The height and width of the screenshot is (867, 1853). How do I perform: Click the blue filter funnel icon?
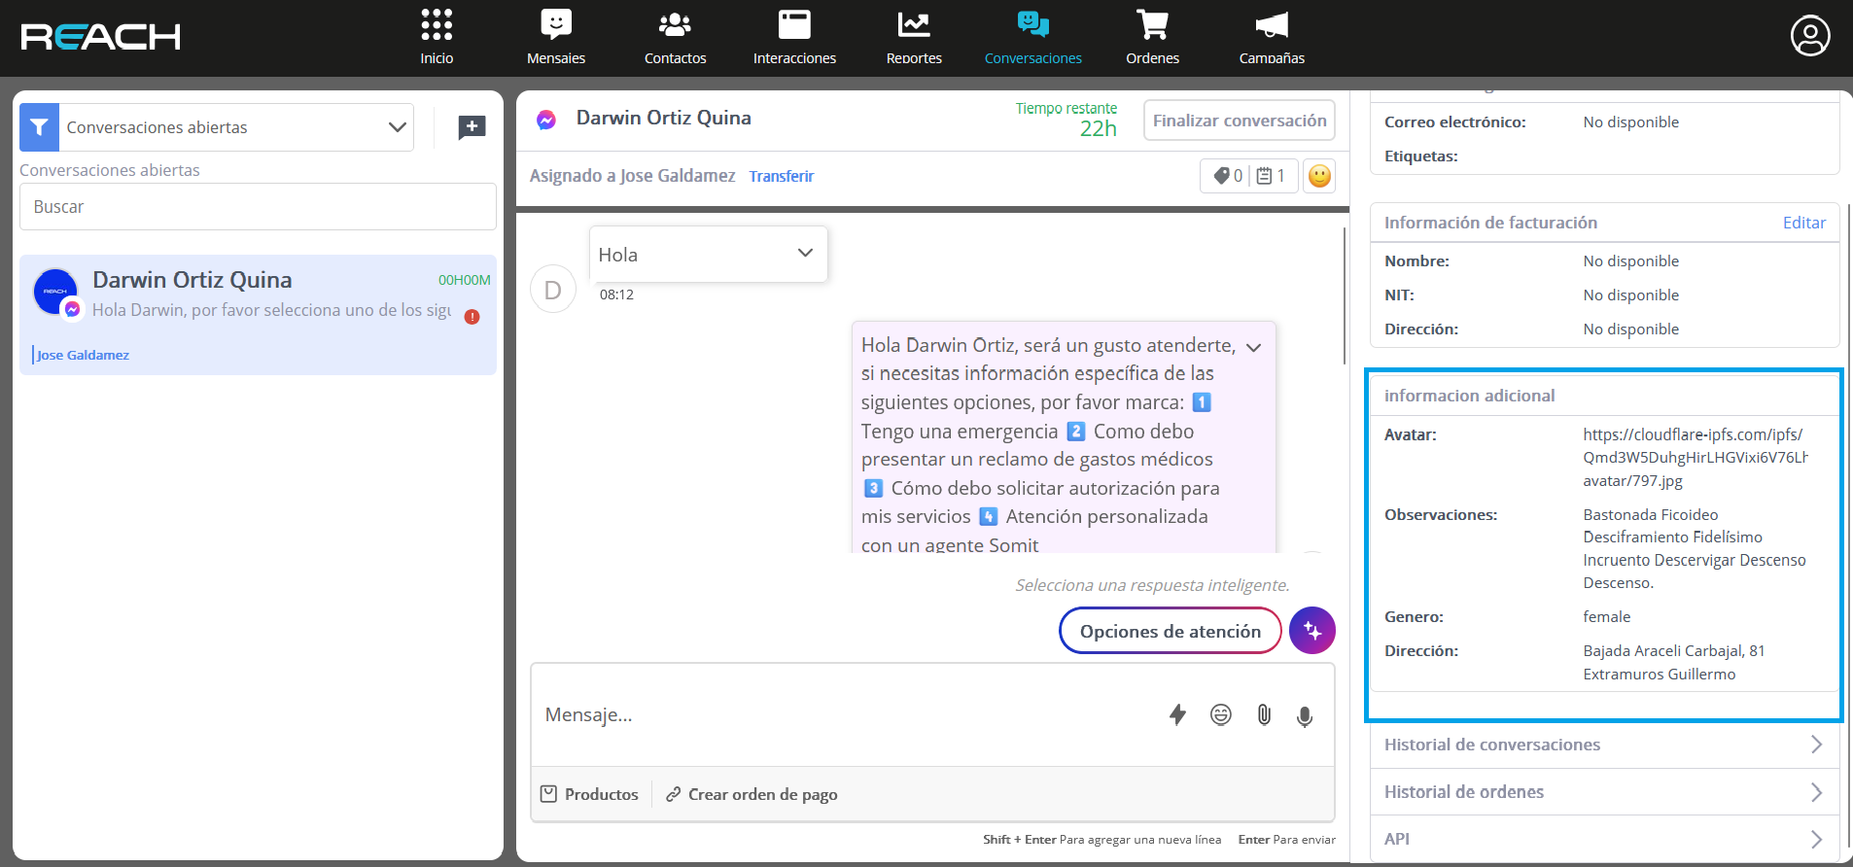coord(39,127)
